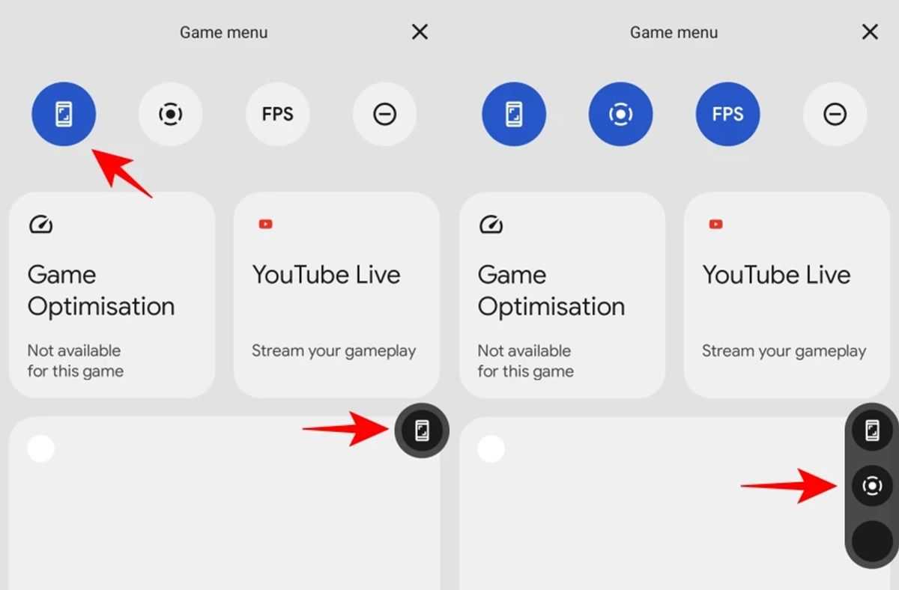The height and width of the screenshot is (590, 899).
Task: Tap the single floating screenshot button in left panel
Action: (422, 430)
